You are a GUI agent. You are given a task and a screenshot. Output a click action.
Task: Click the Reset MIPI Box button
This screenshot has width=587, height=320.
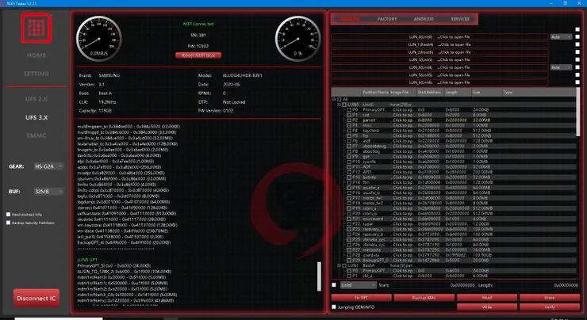coord(198,55)
